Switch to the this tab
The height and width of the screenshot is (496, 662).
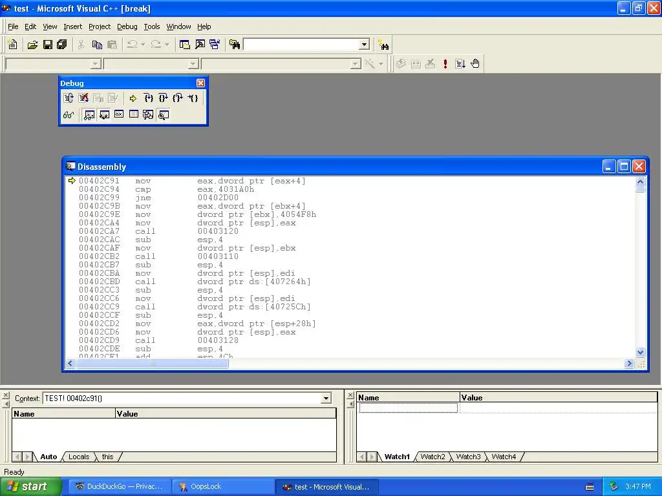coord(108,457)
